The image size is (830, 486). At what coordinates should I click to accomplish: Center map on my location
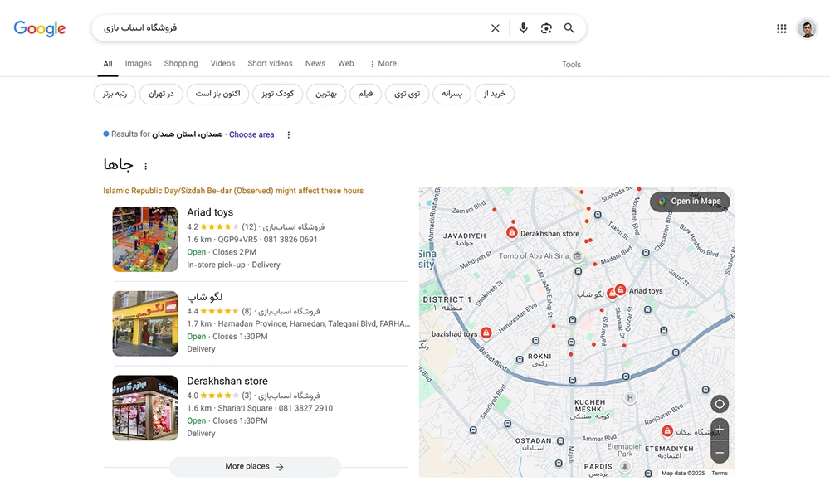click(720, 405)
